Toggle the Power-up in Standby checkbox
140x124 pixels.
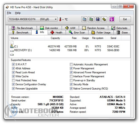(x=71, y=80)
